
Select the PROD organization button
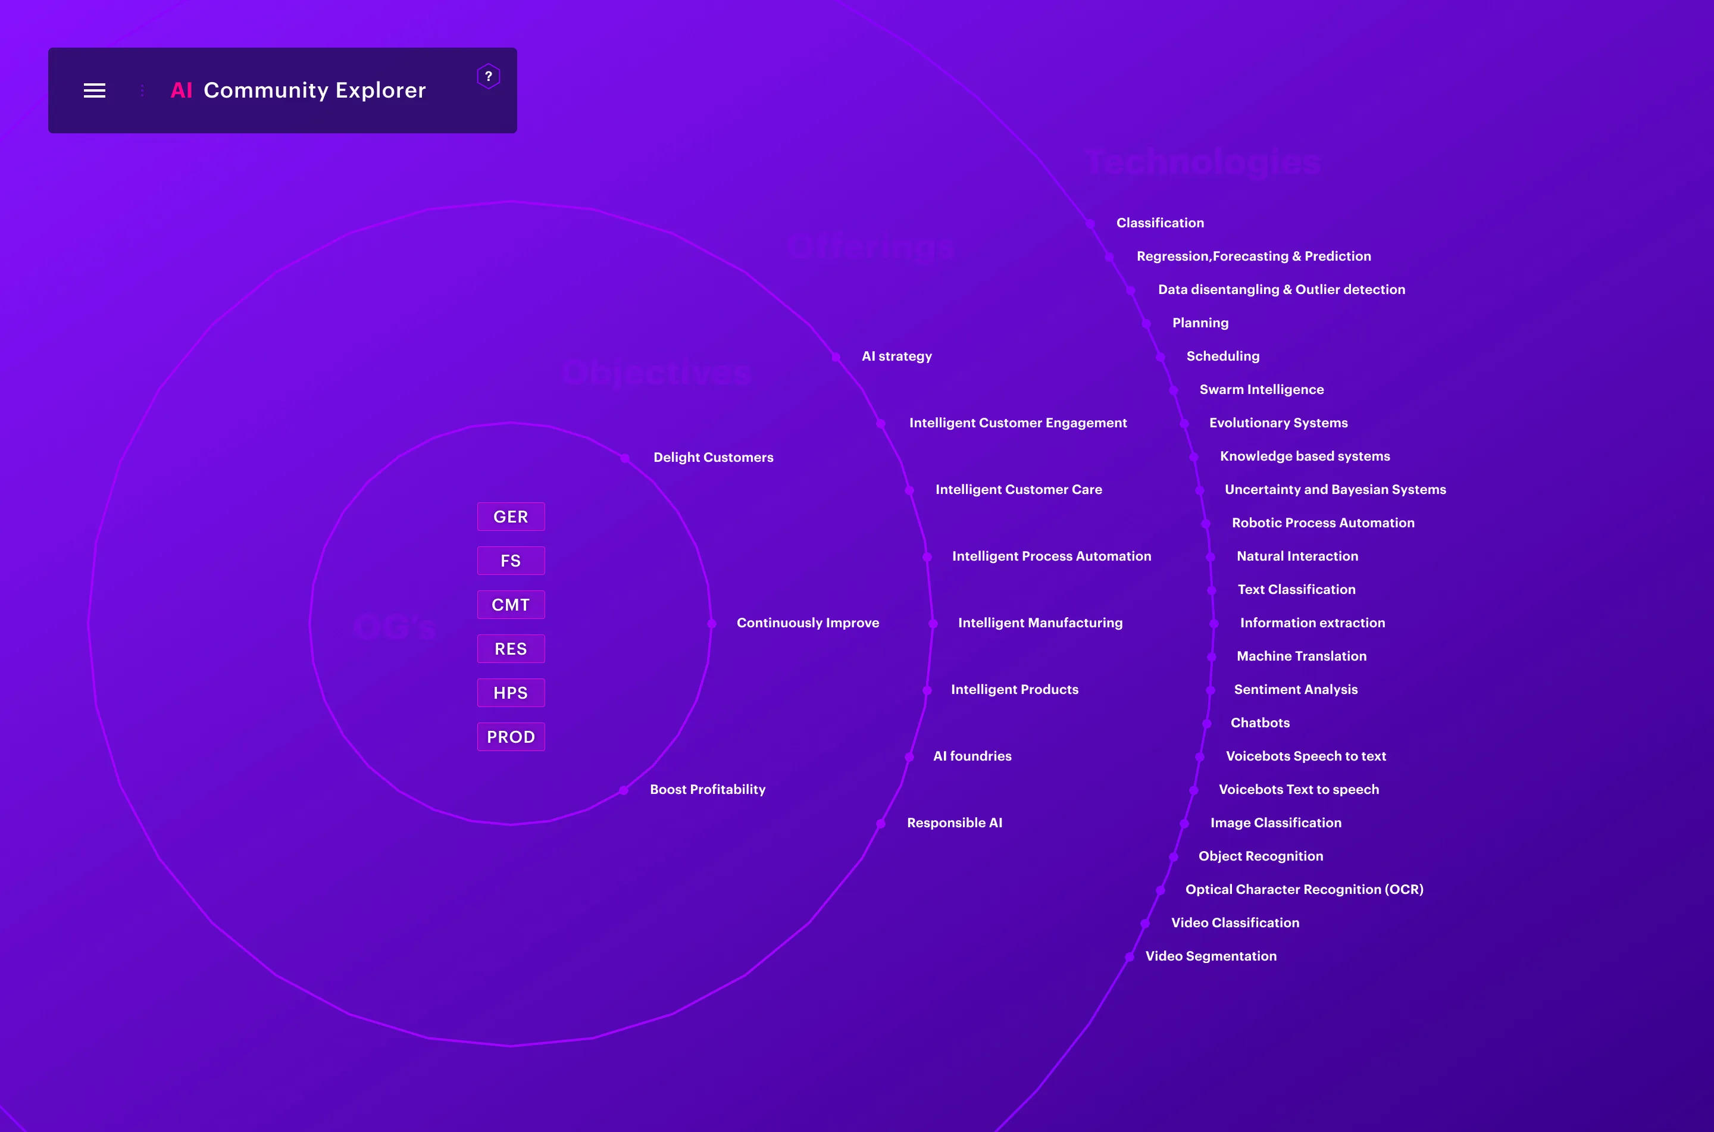coord(511,737)
